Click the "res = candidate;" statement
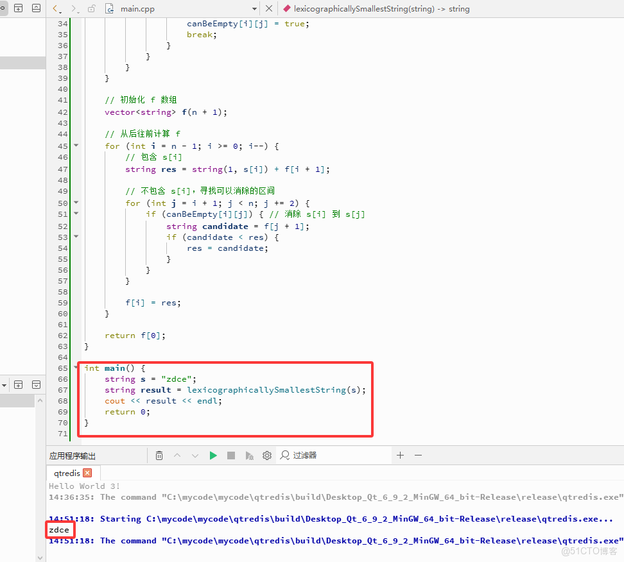This screenshot has width=624, height=562. click(228, 248)
